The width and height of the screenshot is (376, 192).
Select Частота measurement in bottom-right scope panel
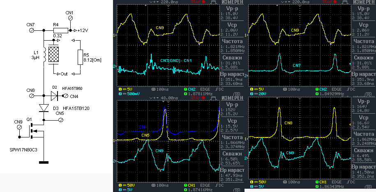364,134
